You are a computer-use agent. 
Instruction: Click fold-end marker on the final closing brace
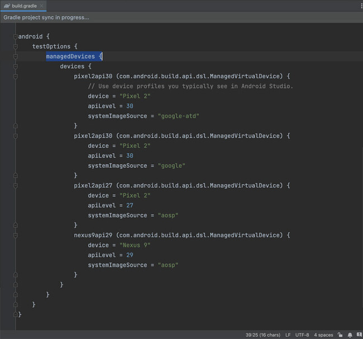pos(16,314)
